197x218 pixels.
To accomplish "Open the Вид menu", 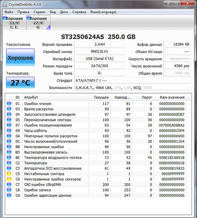I will (x=53, y=12).
